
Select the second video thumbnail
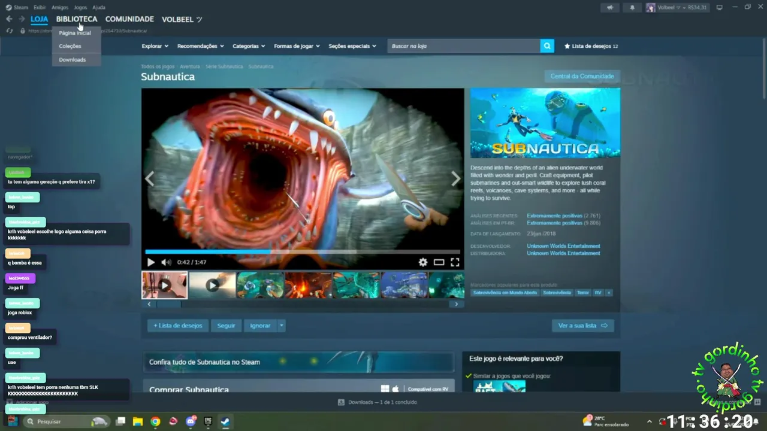tap(212, 285)
